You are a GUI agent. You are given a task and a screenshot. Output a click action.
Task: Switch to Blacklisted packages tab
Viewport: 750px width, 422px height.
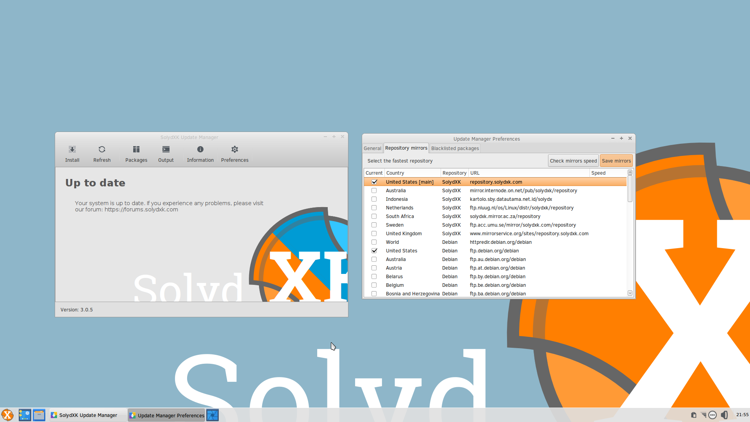pos(455,148)
